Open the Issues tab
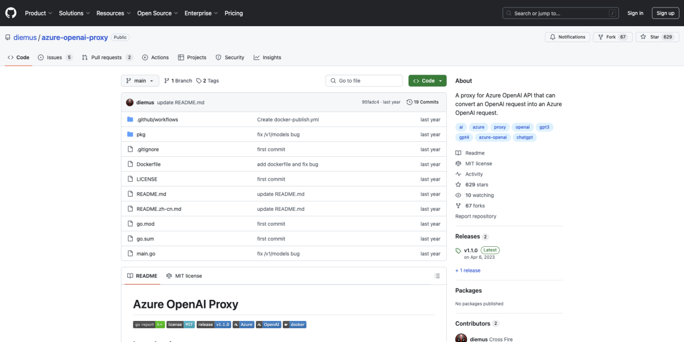The image size is (684, 342). coord(55,58)
